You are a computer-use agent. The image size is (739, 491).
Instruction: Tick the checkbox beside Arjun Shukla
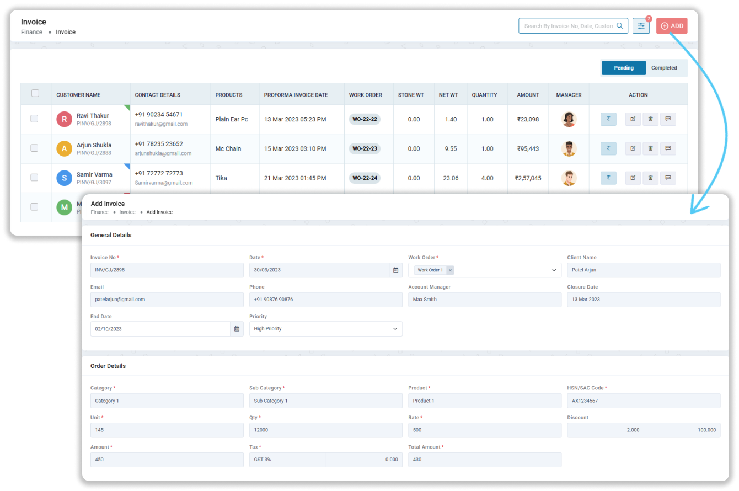[x=36, y=148]
